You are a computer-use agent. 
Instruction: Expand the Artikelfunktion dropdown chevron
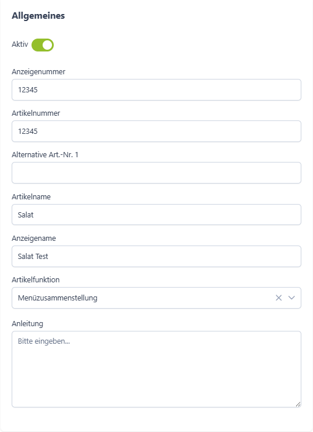pos(291,298)
